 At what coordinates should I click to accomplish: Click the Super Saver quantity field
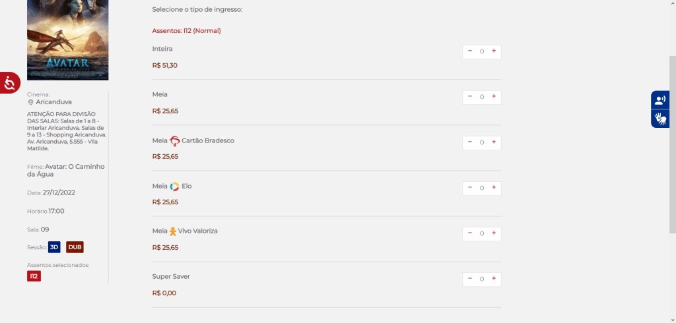coord(482,279)
